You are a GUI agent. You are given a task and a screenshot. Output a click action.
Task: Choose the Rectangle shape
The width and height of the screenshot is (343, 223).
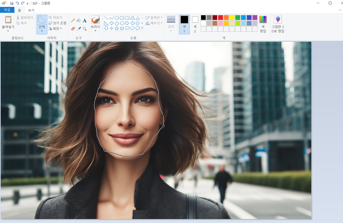(122, 18)
